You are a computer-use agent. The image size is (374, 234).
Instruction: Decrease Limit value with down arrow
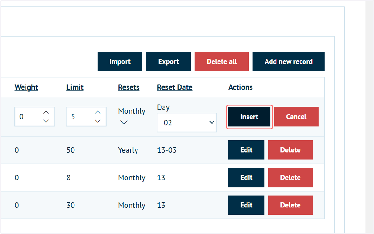coord(98,121)
